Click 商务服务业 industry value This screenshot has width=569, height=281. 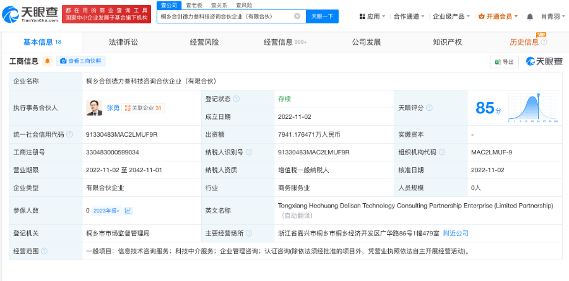(x=294, y=188)
